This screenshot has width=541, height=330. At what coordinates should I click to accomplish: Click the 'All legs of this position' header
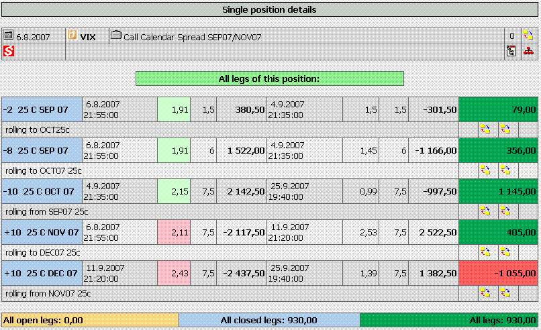270,78
